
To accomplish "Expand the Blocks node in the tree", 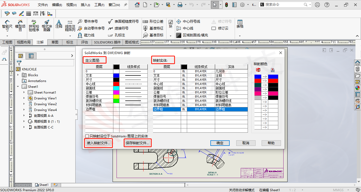I will click(18, 75).
